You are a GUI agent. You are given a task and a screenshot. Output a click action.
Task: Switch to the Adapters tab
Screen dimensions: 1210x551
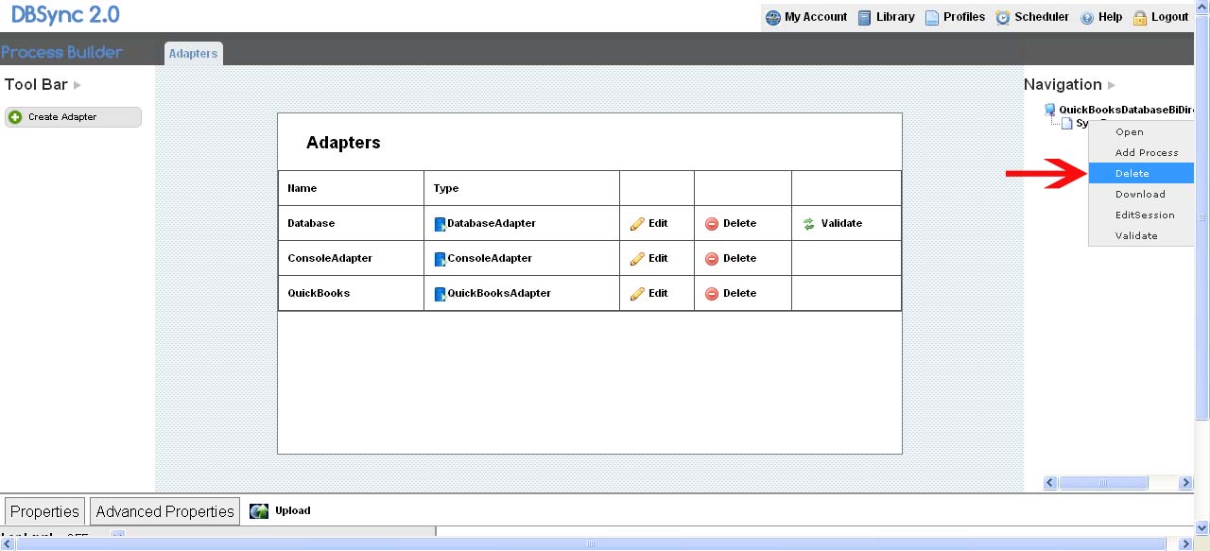tap(193, 54)
